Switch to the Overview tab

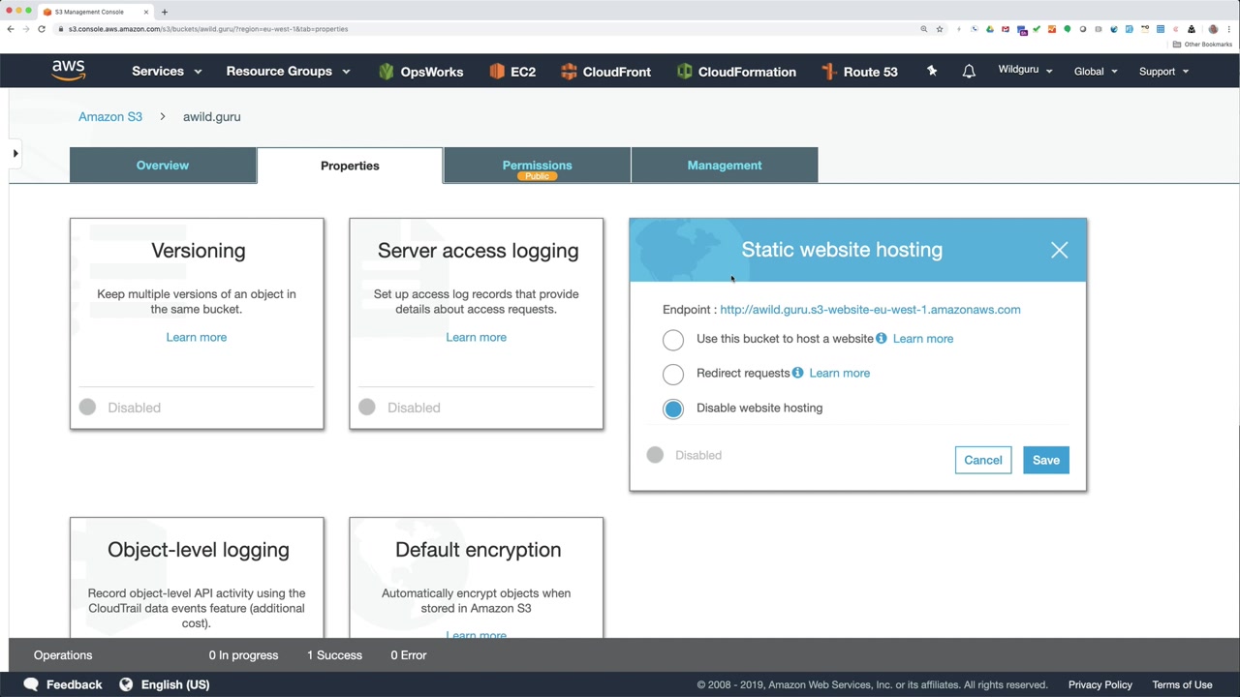point(163,166)
